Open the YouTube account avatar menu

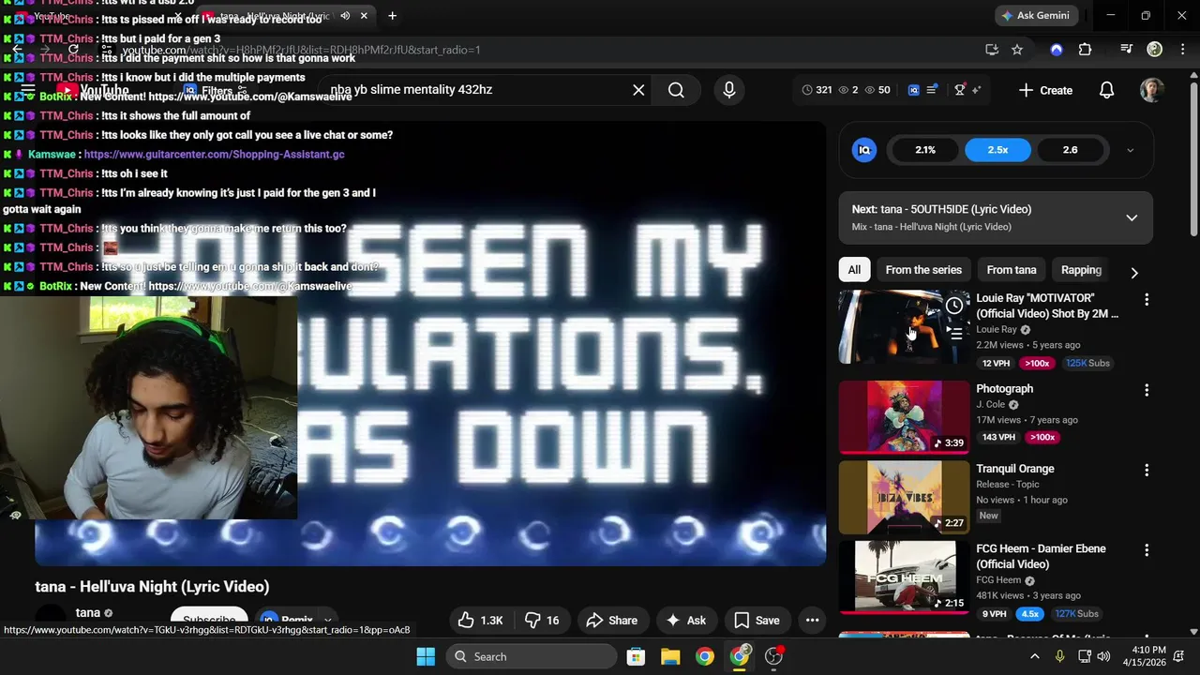tap(1152, 90)
